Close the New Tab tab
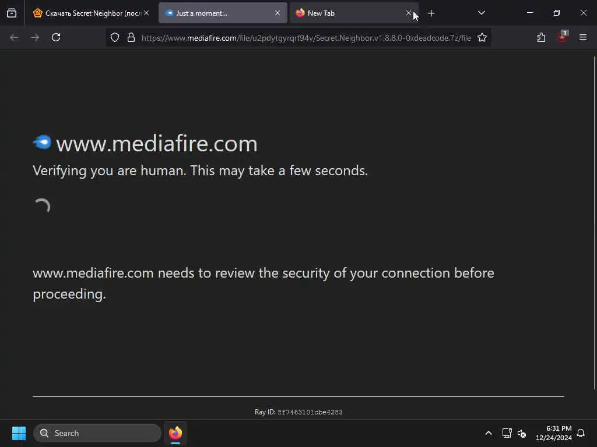 409,13
